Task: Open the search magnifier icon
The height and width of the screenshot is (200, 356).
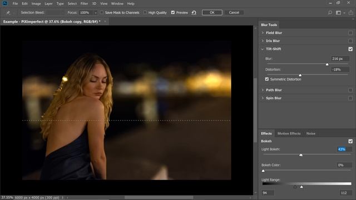Action: 330,13
